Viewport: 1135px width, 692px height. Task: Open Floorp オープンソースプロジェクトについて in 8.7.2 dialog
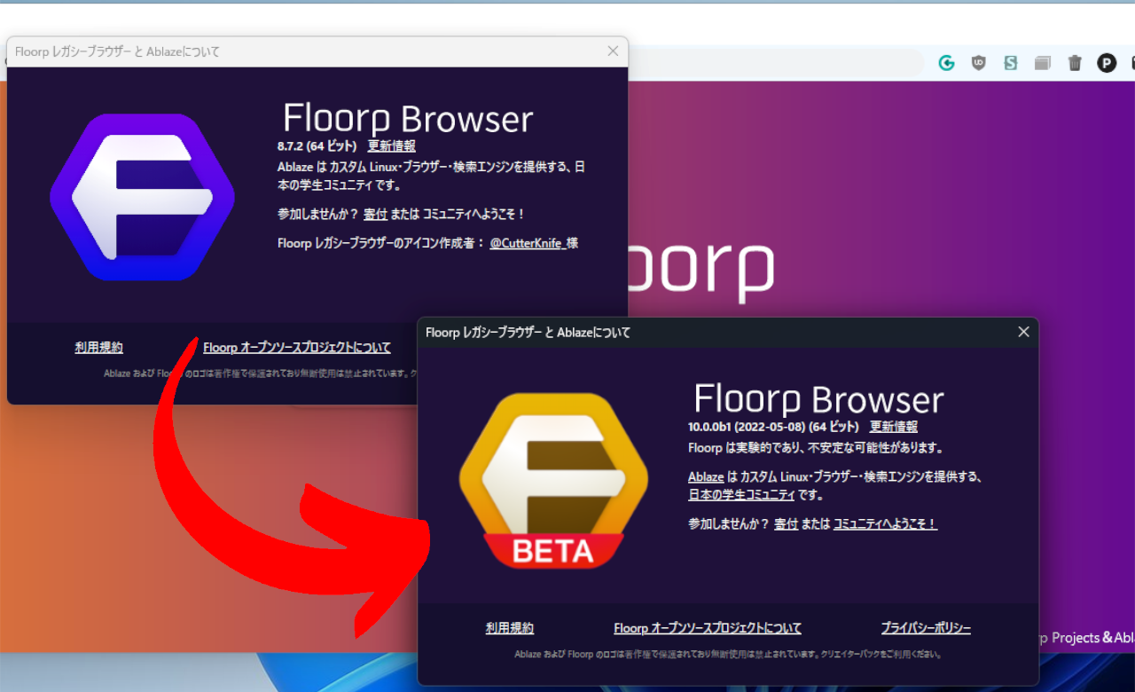tap(297, 348)
